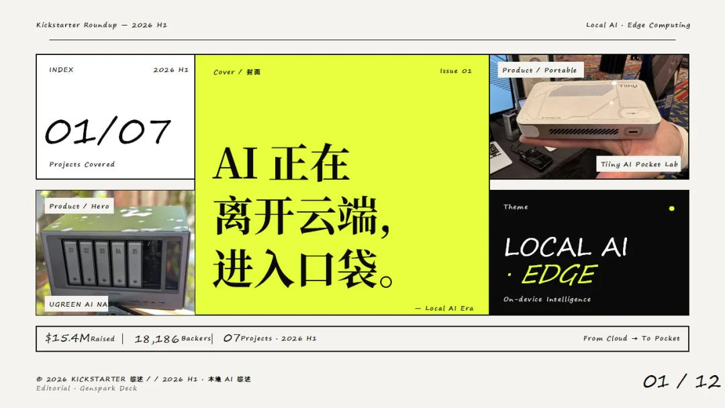Click the '2026 H1' label in INDEX card
The width and height of the screenshot is (725, 408).
[171, 70]
